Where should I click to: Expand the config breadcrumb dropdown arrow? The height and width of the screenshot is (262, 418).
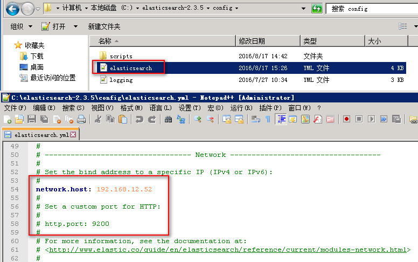[x=236, y=8]
